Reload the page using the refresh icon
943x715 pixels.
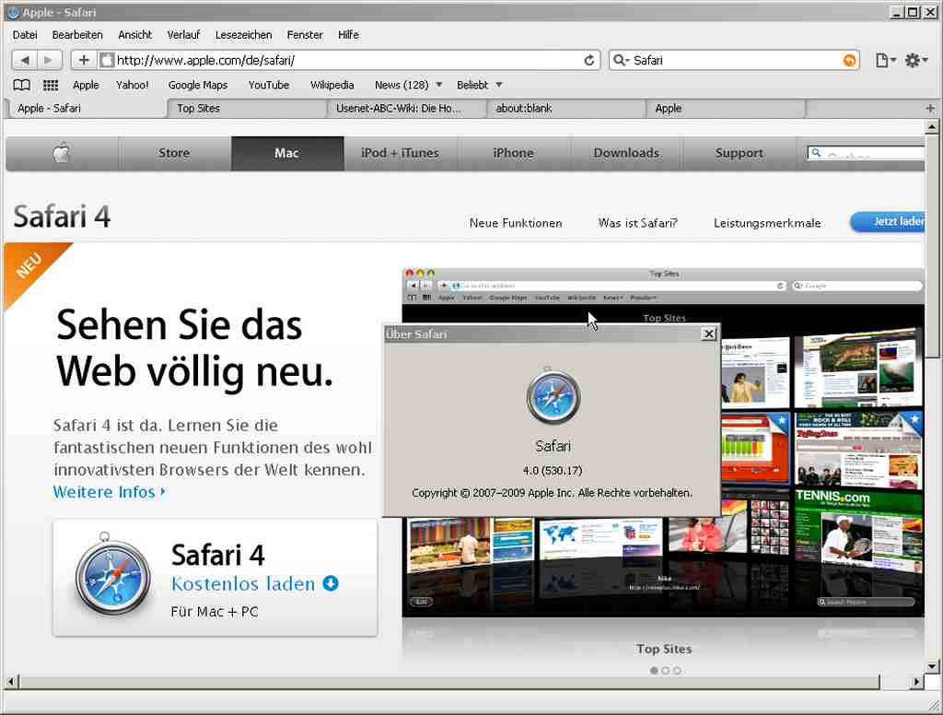[x=589, y=60]
